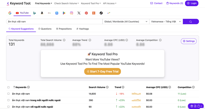Click the Keyword Tool logo

click(x=18, y=3)
